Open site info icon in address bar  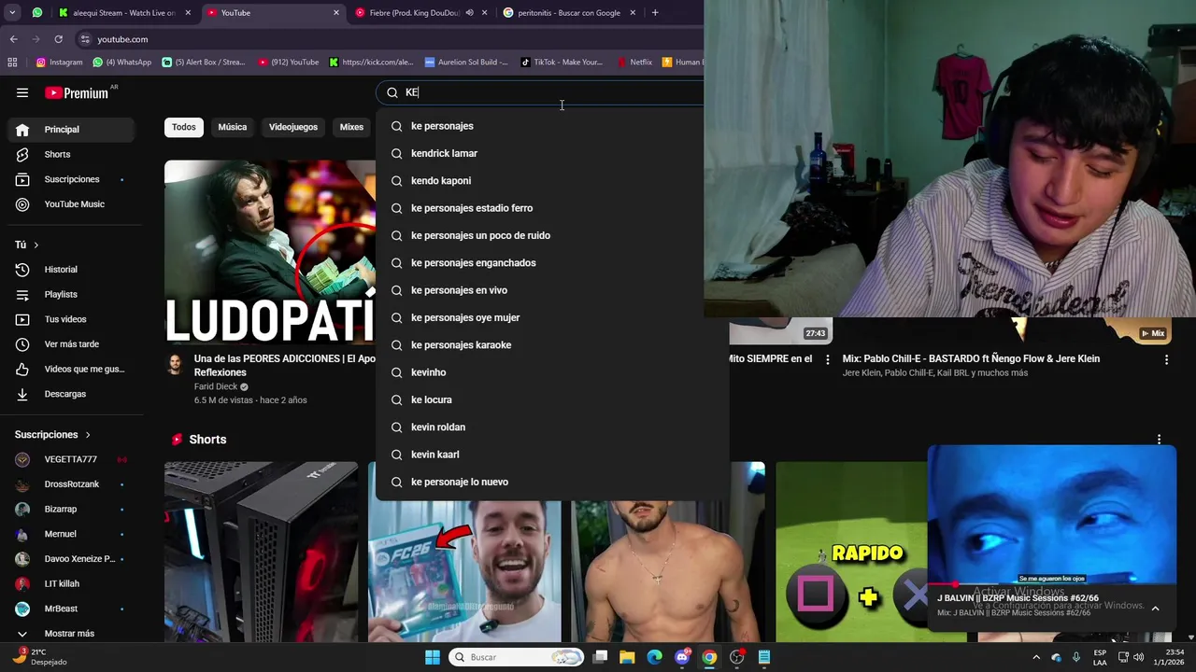[x=85, y=39]
